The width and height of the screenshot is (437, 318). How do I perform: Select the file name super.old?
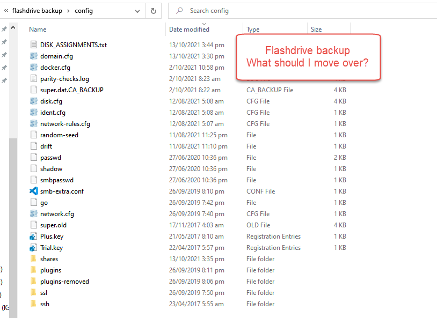[x=53, y=225]
